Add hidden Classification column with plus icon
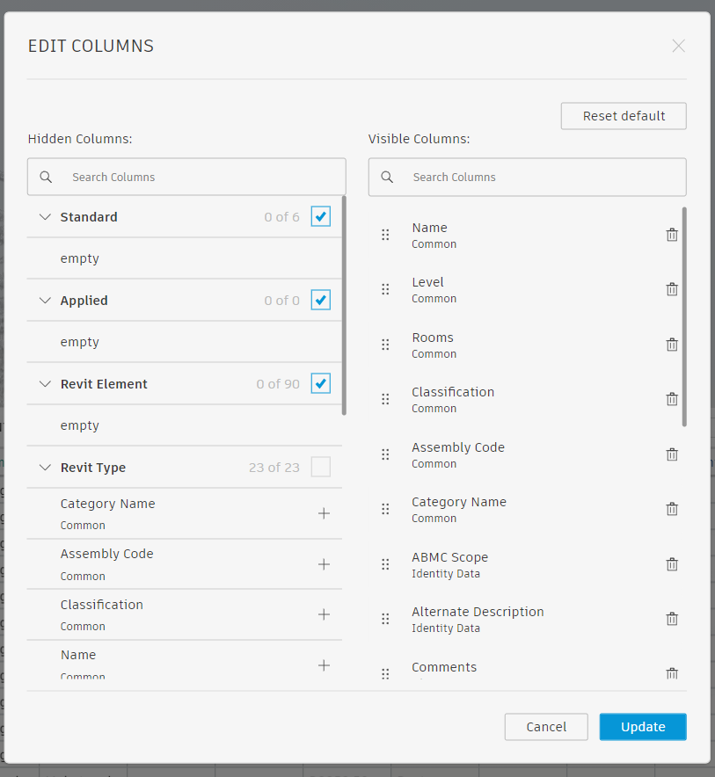Viewport: 715px width, 777px height. (x=324, y=614)
